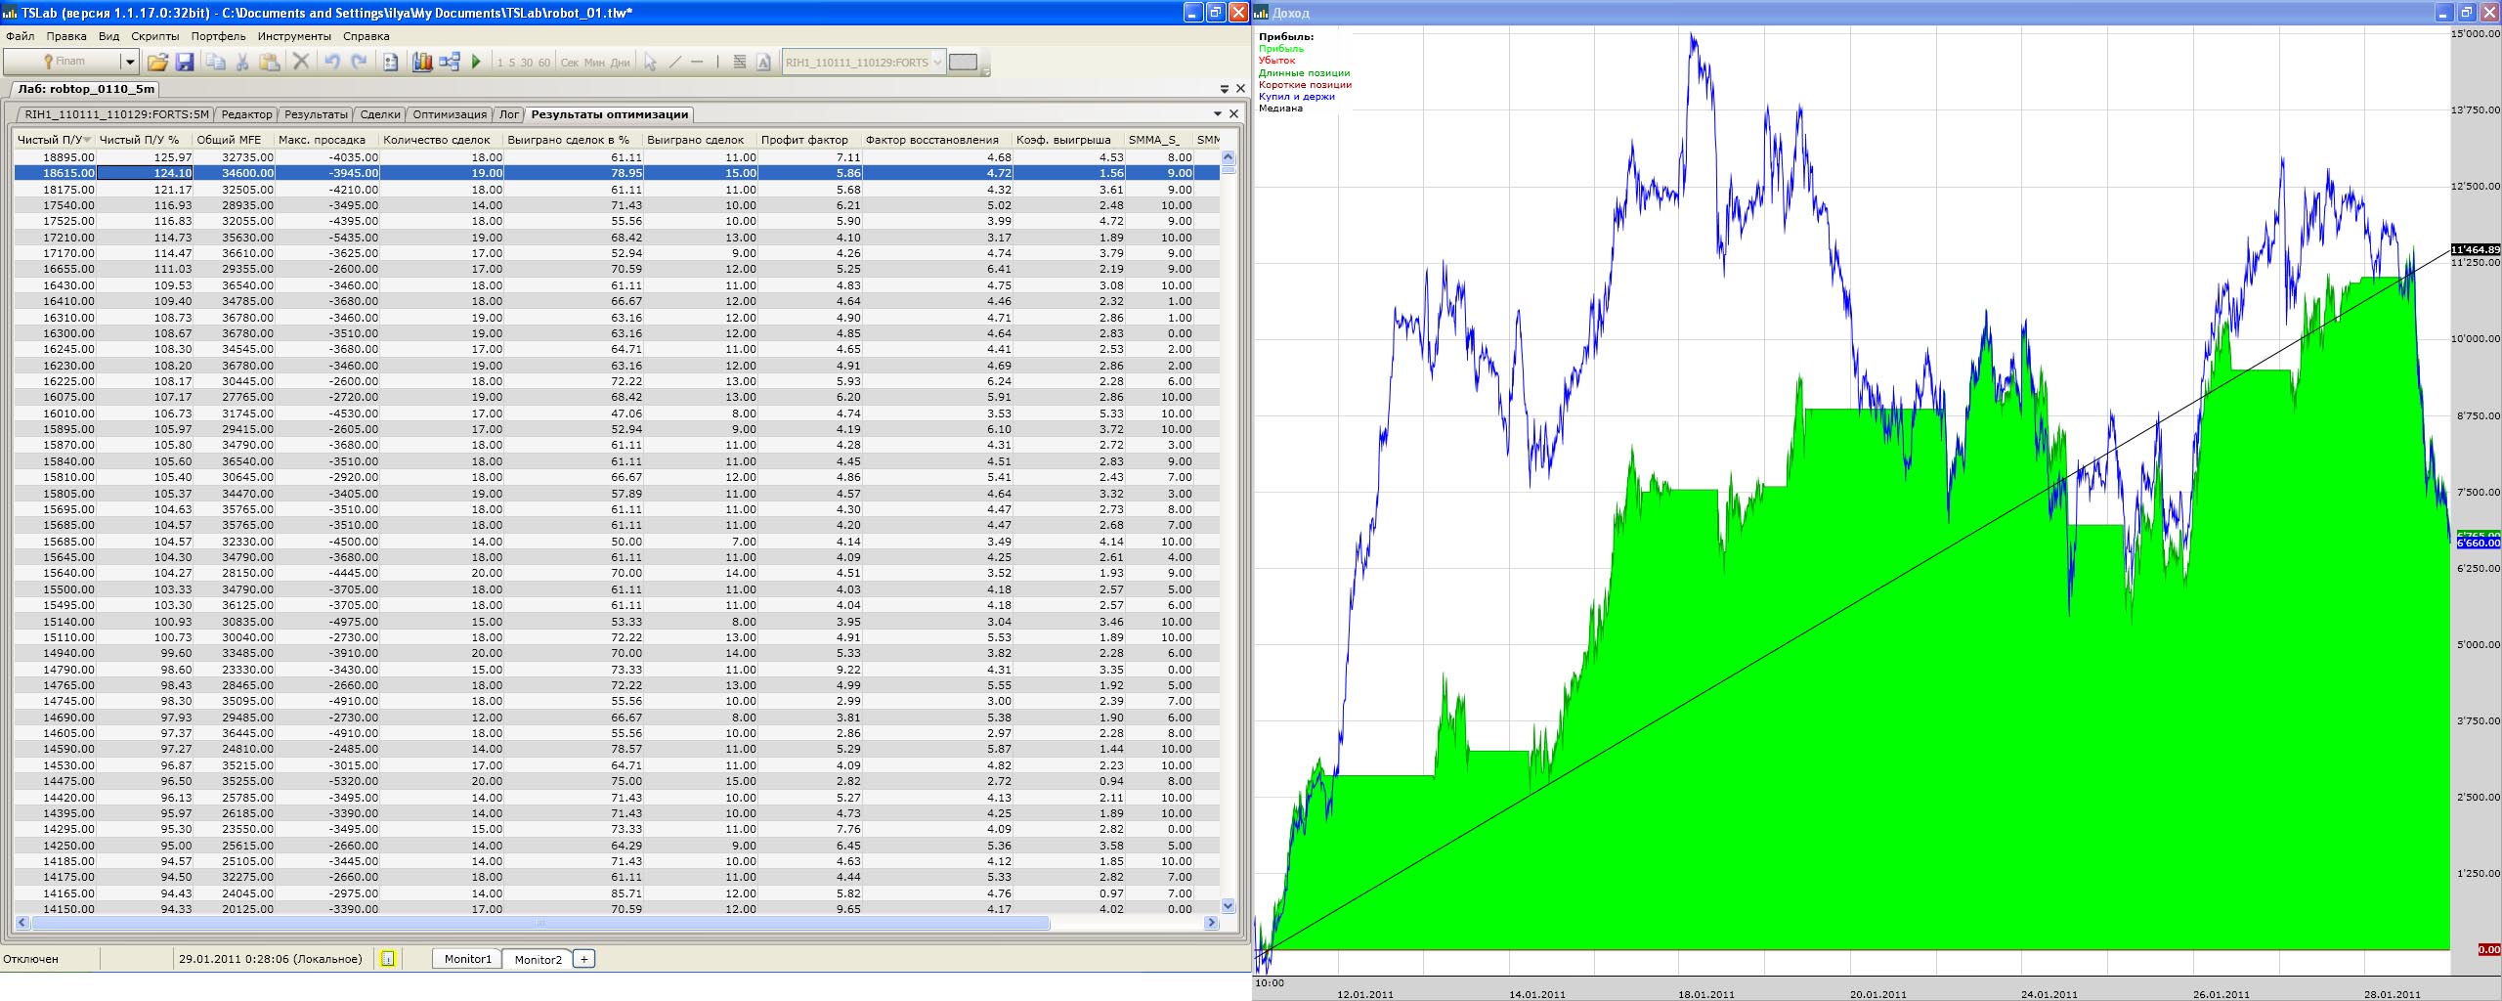This screenshot has width=2502, height=1001.
Task: Click the open folder icon in toolbar
Action: (x=157, y=63)
